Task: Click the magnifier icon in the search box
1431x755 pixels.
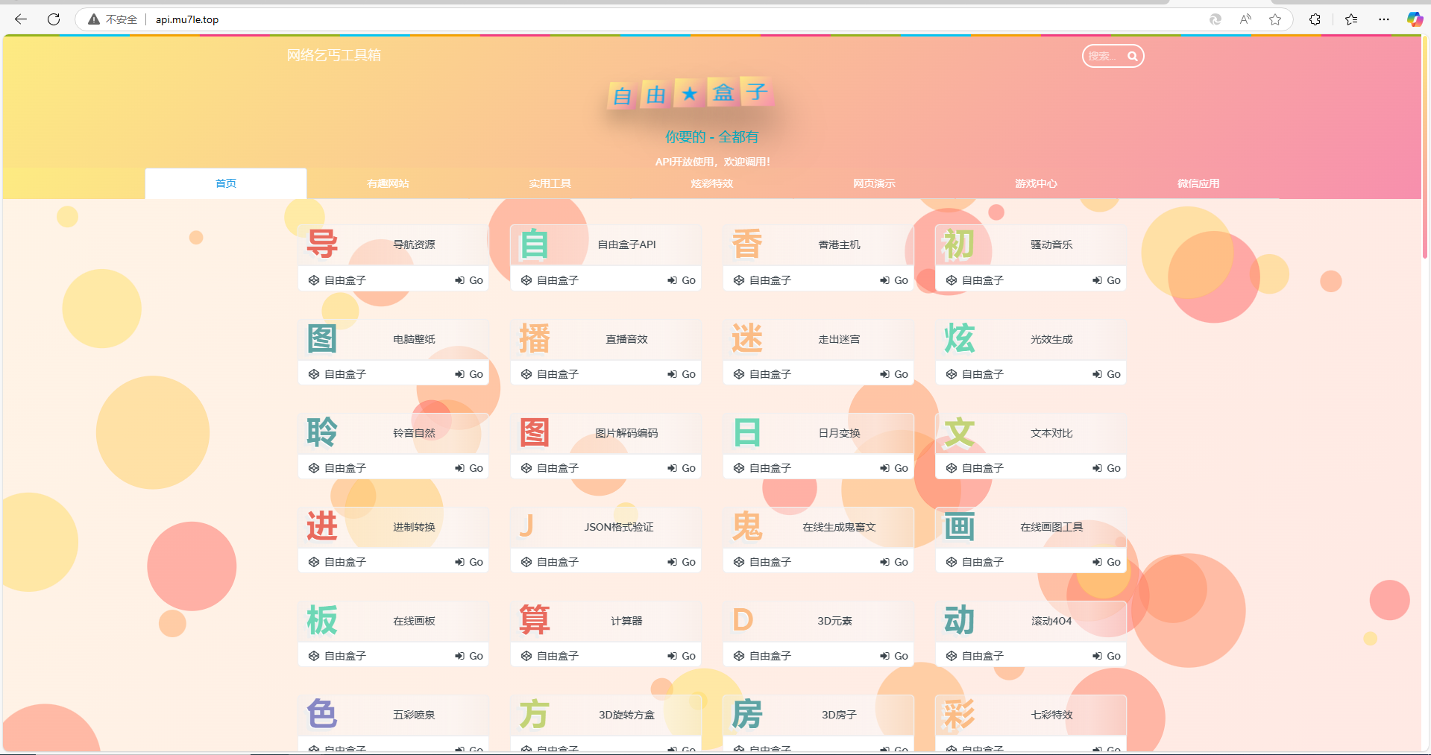Action: pyautogui.click(x=1132, y=56)
